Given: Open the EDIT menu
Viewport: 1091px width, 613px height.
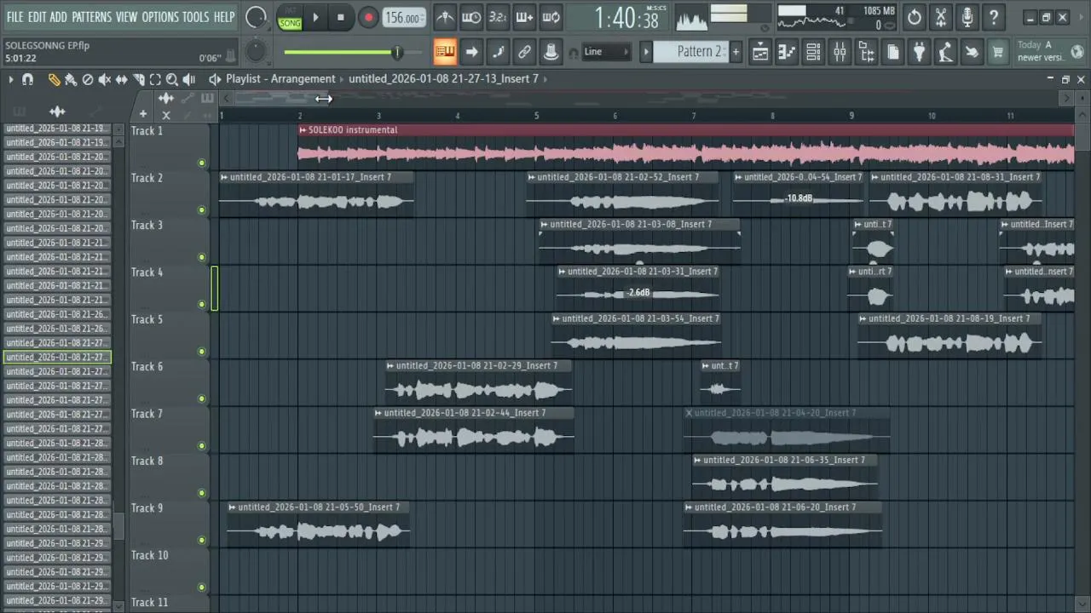Looking at the screenshot, I should point(37,17).
